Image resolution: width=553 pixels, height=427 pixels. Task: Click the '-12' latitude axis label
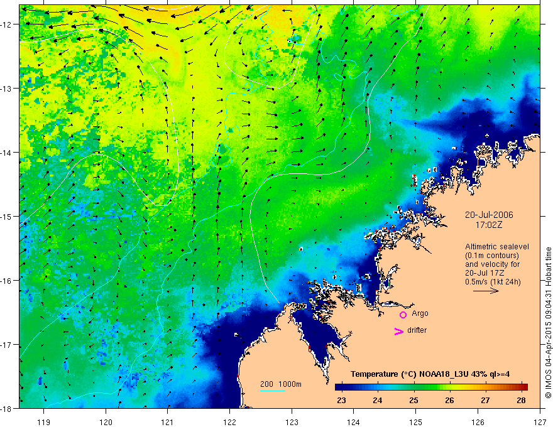(6, 24)
